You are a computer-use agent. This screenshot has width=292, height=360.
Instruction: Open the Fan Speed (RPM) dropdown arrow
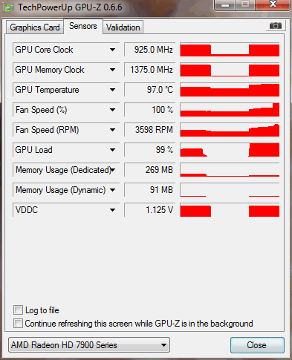(x=112, y=130)
